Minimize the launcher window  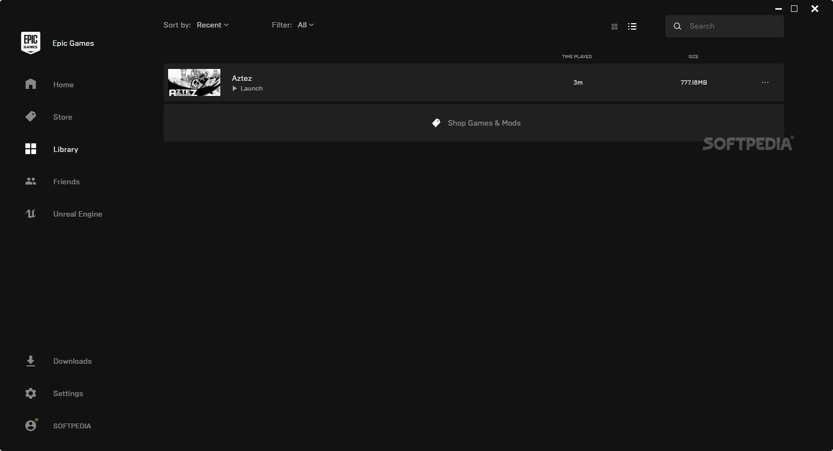(x=778, y=9)
